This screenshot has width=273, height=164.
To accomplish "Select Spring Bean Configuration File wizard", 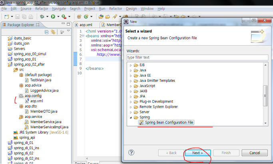I will point(166,122).
